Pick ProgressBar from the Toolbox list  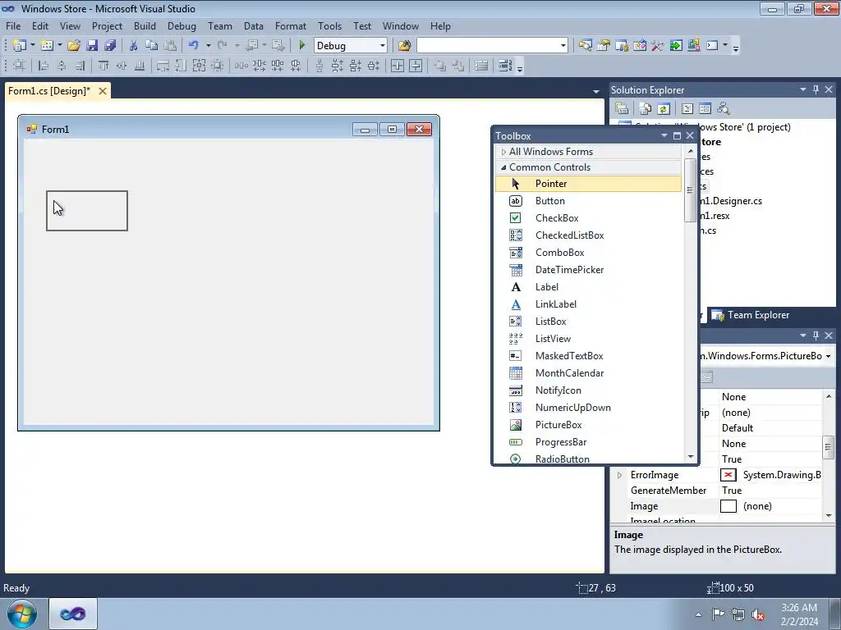(588, 442)
